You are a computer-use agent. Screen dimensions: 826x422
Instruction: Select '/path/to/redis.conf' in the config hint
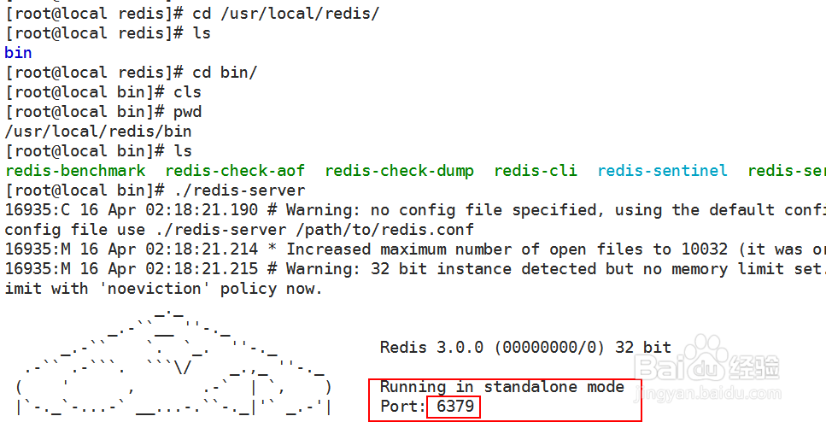coord(384,230)
